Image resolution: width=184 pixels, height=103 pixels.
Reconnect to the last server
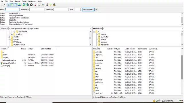point(39,5)
